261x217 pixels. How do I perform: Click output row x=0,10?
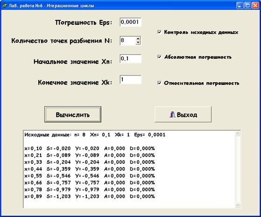[x=90, y=148]
